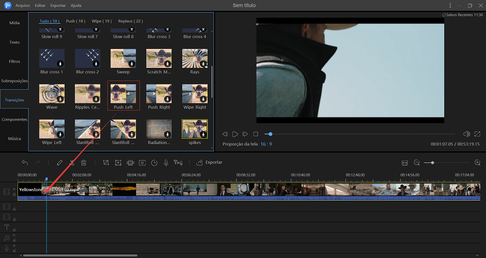This screenshot has height=258, width=486.
Task: Download the Sweep transition
Action: point(132,64)
